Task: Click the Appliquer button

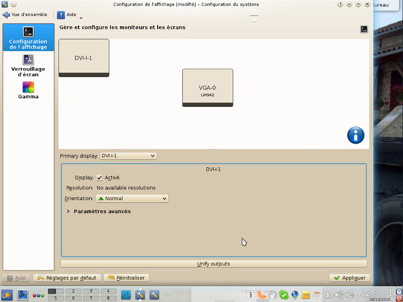Action: pyautogui.click(x=350, y=278)
